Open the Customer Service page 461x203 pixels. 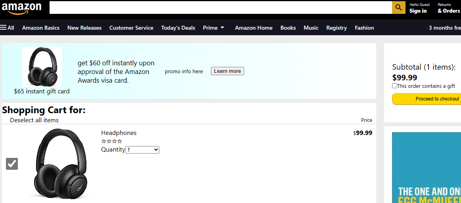(x=132, y=28)
